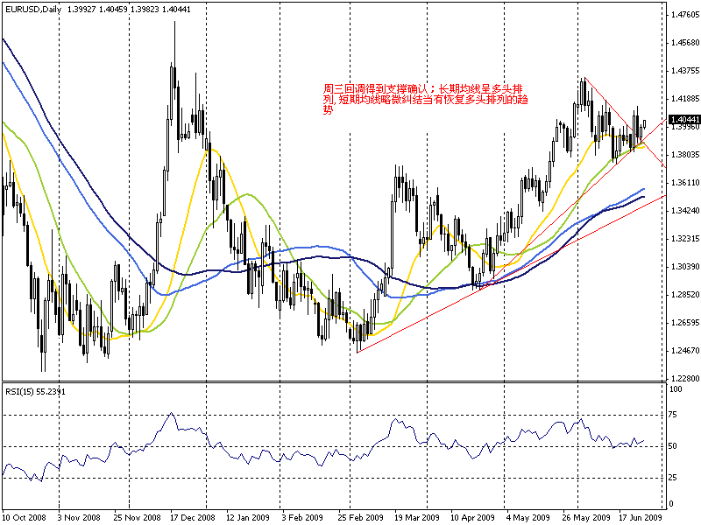Click the 26 May 2009 date label
Screen dimensions: 701x525
coord(585,517)
